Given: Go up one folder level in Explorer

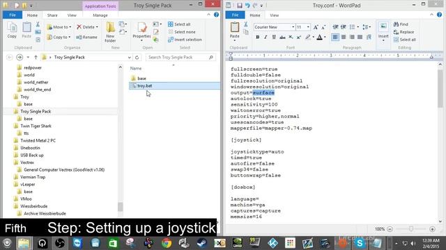Looking at the screenshot, I should (36, 57).
